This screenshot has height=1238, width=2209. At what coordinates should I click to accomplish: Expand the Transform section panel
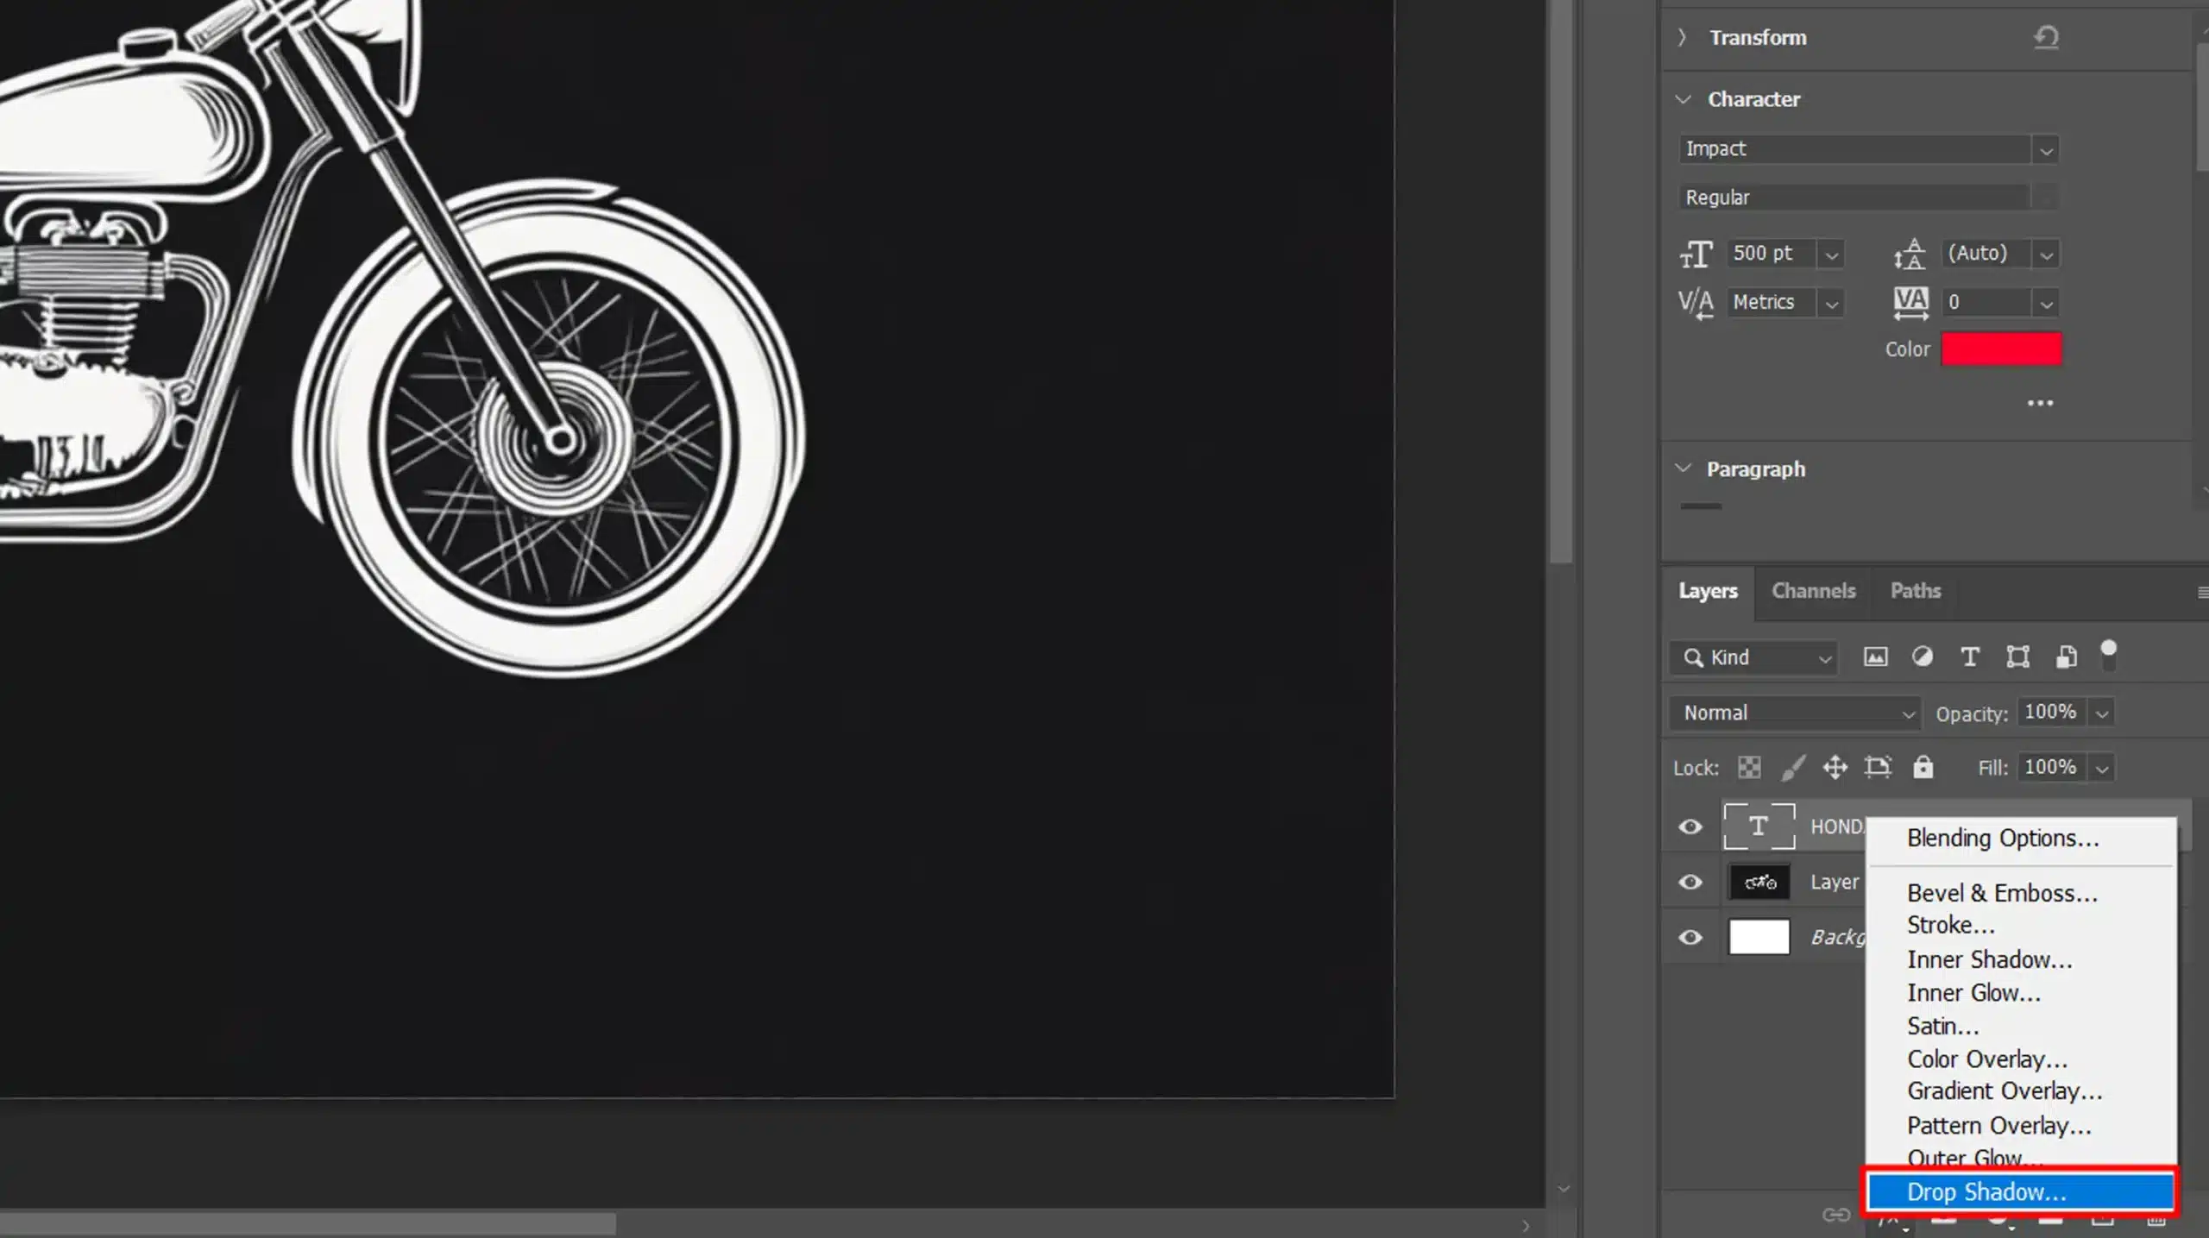tap(1681, 36)
